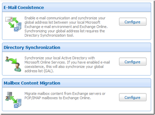This screenshot has height=115, width=155.
Task: Open the Configure button for Directory Synchronization
Action: click(x=133, y=62)
